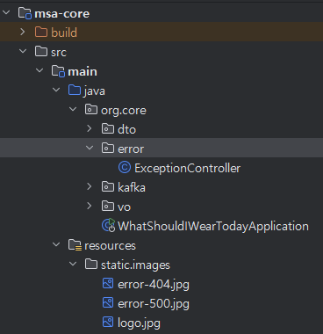Collapse the error package chevron
This screenshot has width=323, height=334.
click(90, 148)
